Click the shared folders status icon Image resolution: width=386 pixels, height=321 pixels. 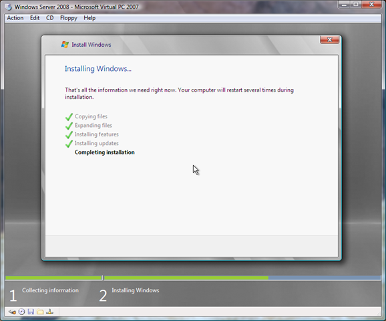coord(40,312)
